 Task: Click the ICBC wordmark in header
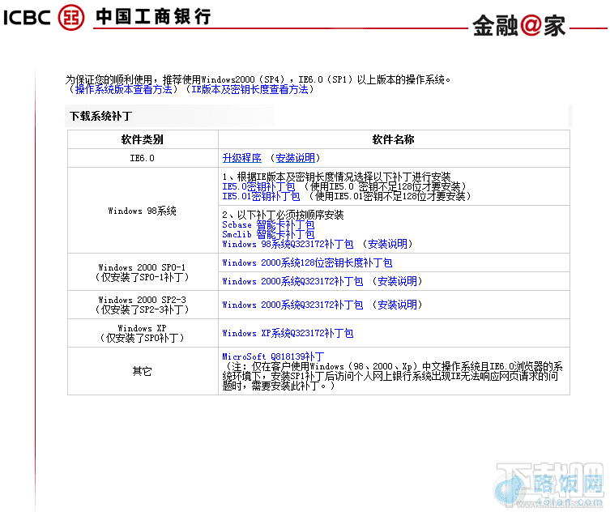(x=27, y=18)
